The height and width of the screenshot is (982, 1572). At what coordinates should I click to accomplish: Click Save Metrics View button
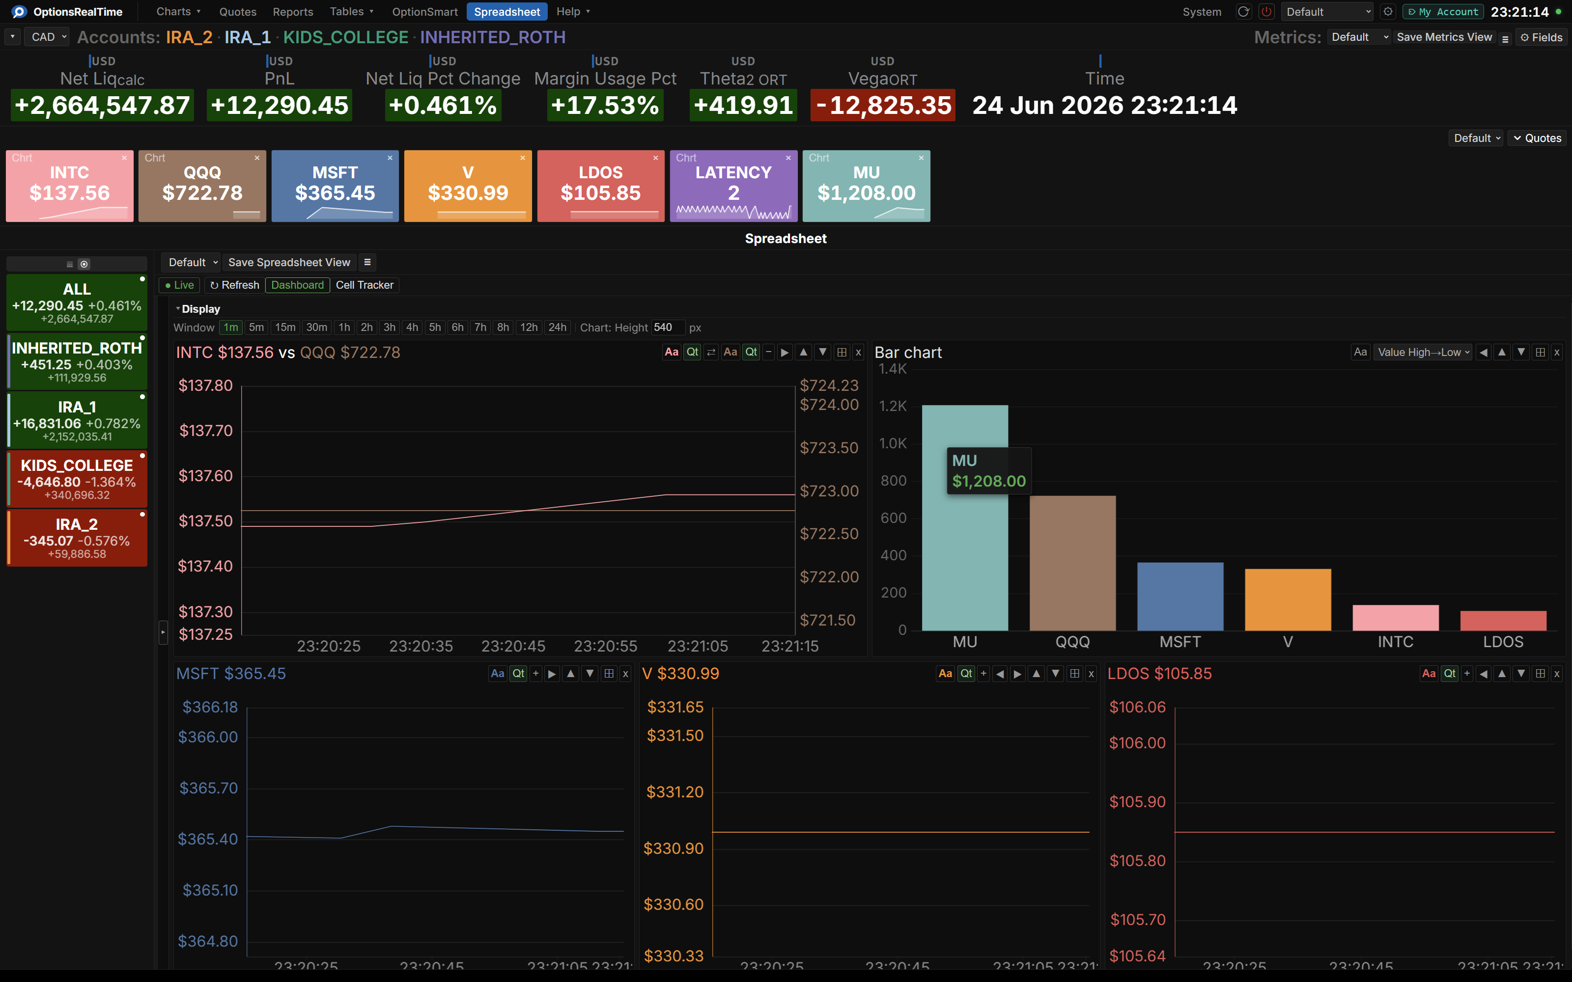pyautogui.click(x=1444, y=37)
